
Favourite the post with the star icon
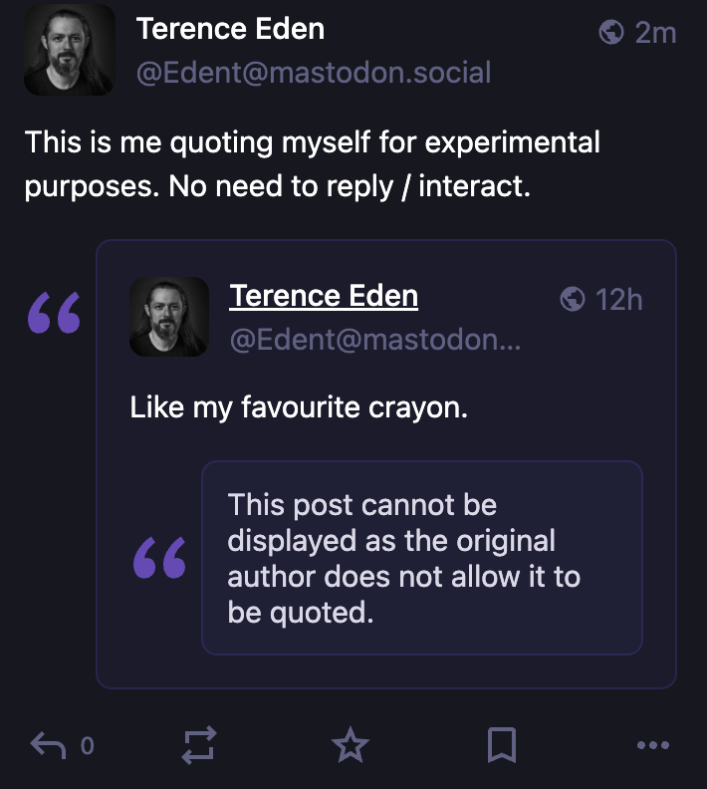[351, 744]
